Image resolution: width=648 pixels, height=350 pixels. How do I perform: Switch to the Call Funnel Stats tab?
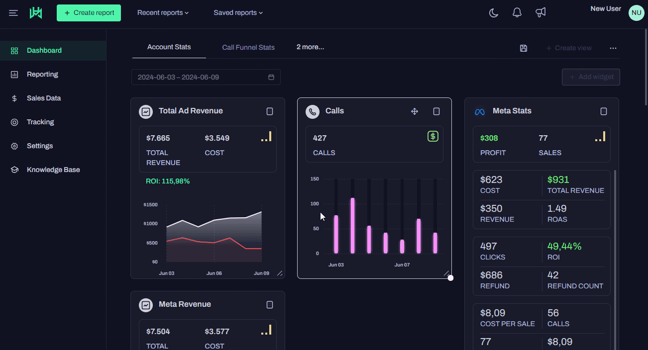click(248, 47)
